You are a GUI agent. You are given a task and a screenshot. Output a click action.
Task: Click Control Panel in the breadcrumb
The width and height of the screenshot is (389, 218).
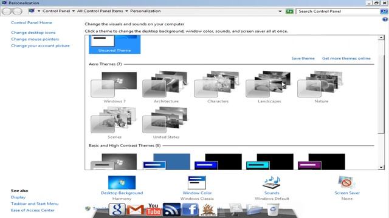point(56,11)
